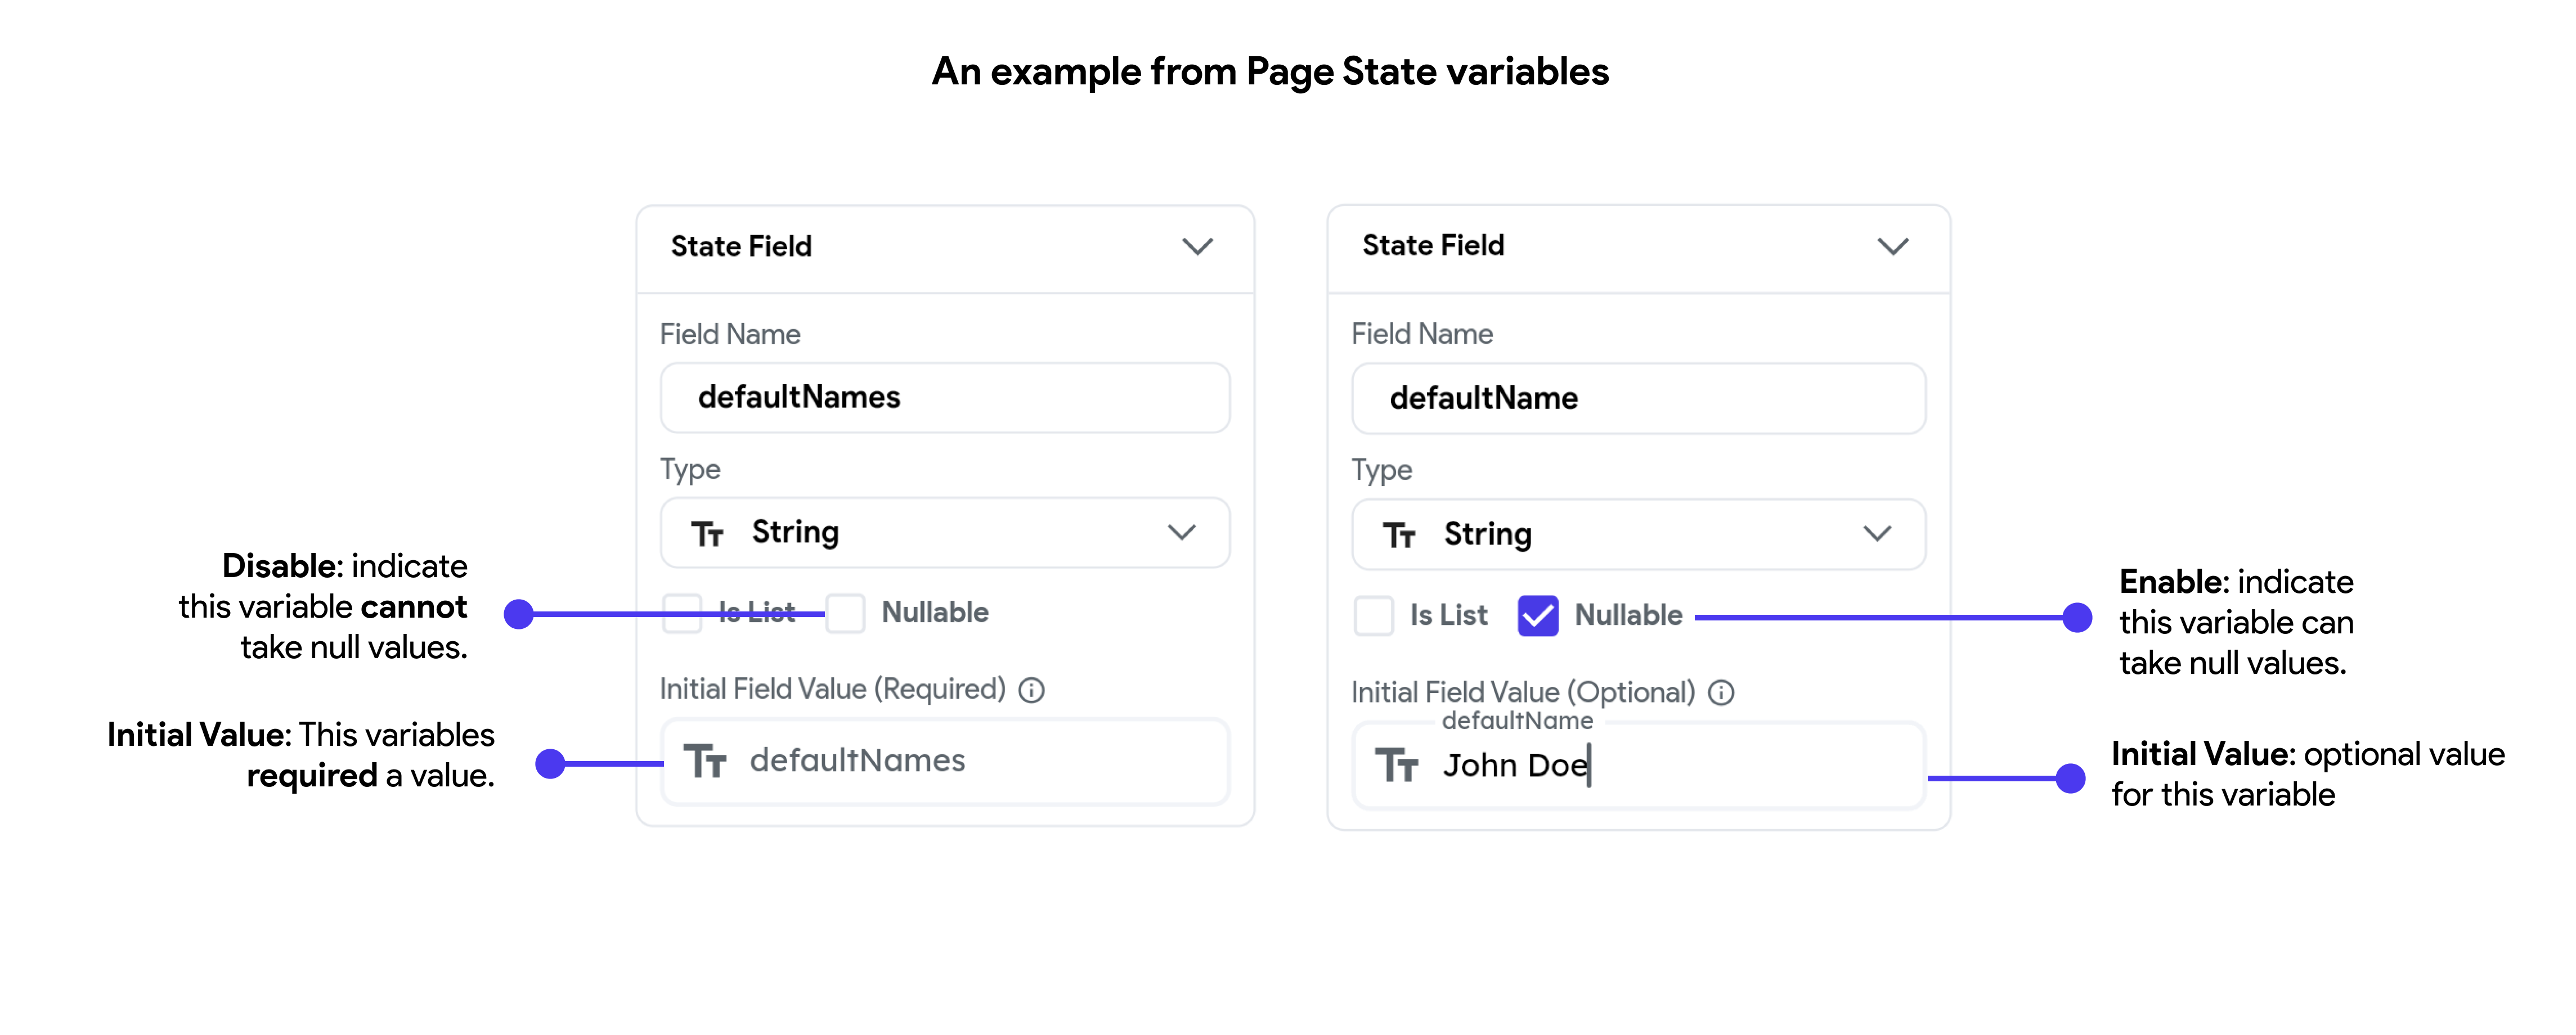Viewport: 2576px width, 1035px height.
Task: Edit the defaultName field name input
Action: (1638, 399)
